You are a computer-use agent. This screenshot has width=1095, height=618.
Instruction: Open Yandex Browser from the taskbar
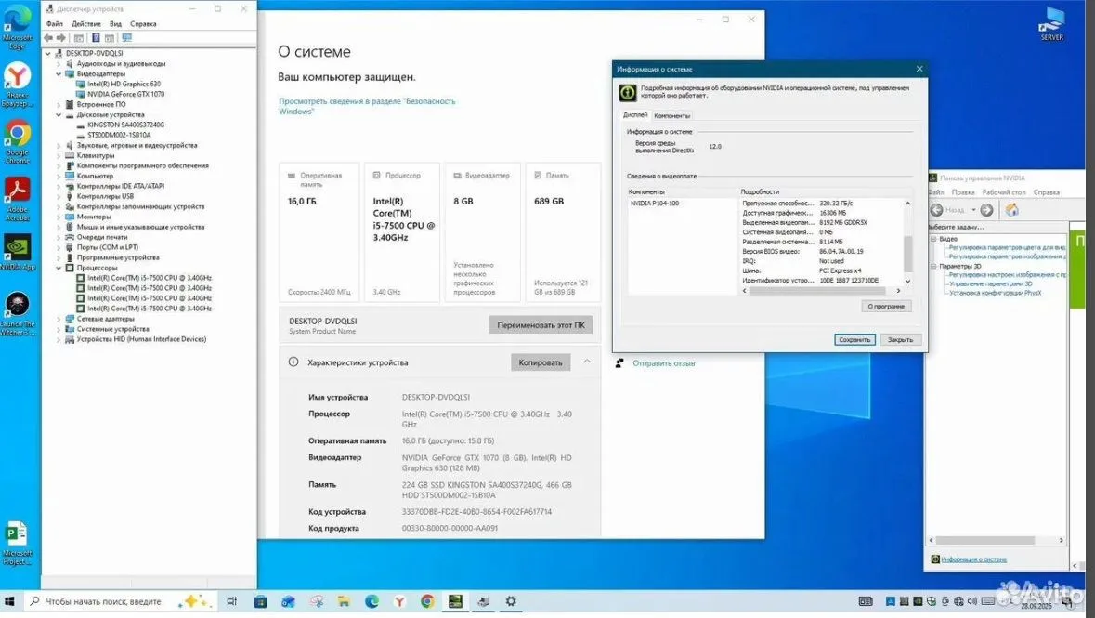pyautogui.click(x=399, y=601)
